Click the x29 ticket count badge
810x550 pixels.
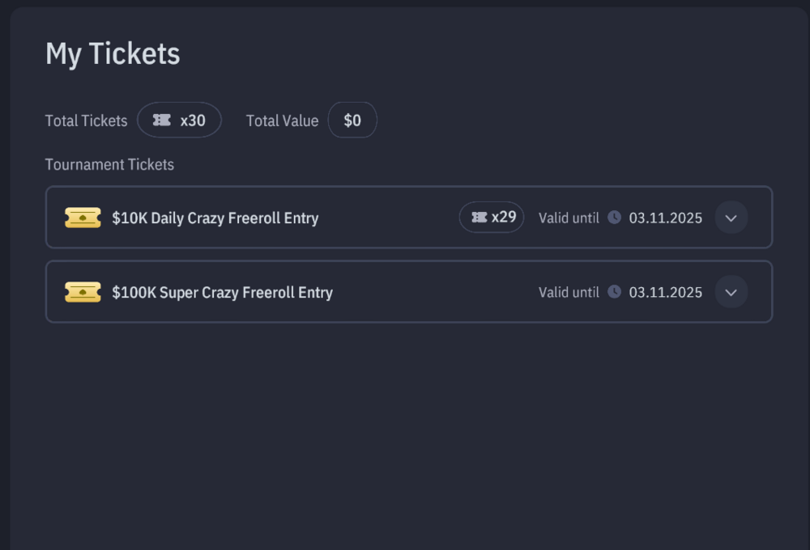[x=492, y=218]
